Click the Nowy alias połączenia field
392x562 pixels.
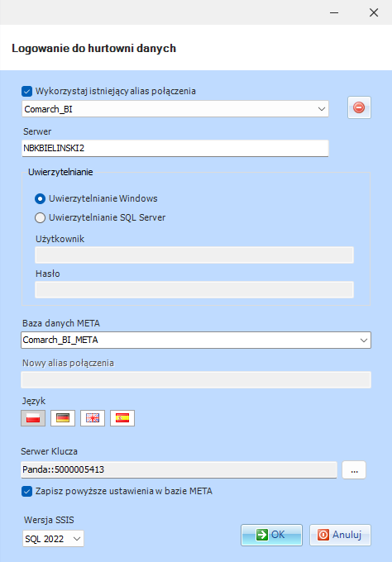[196, 380]
